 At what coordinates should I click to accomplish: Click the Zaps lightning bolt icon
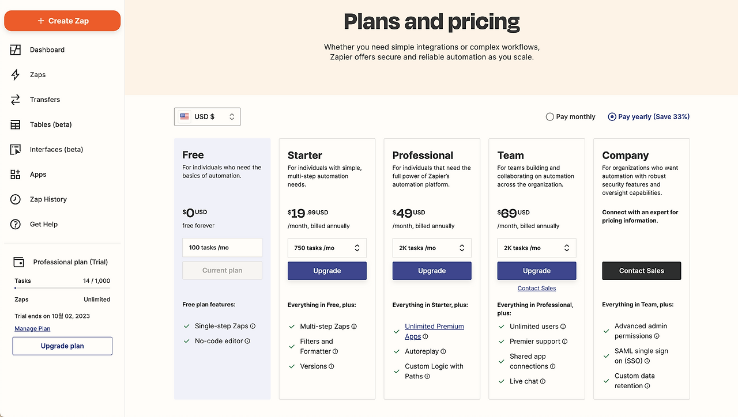pos(16,75)
